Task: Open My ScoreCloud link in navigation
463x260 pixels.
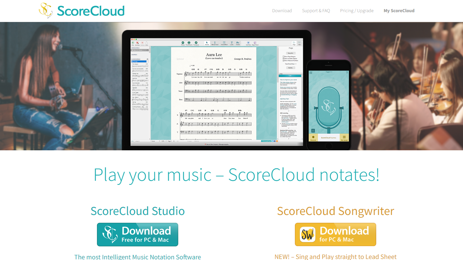Action: [399, 11]
